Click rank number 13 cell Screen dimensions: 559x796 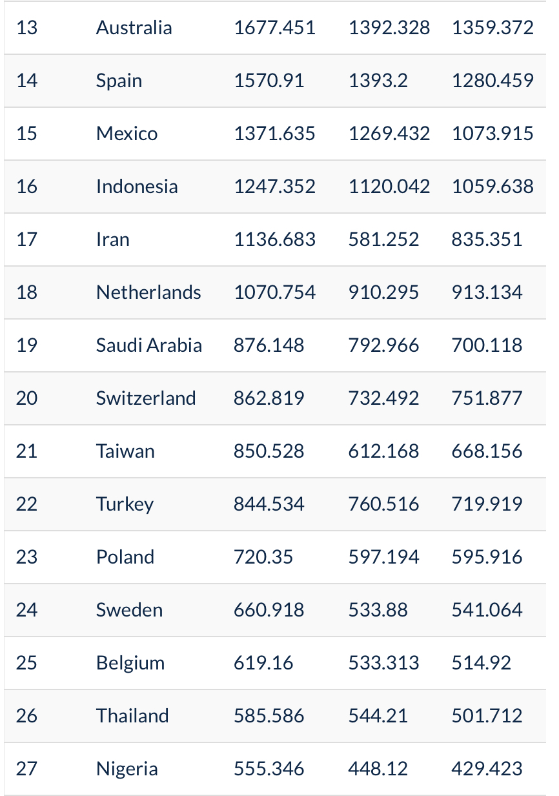pos(27,28)
